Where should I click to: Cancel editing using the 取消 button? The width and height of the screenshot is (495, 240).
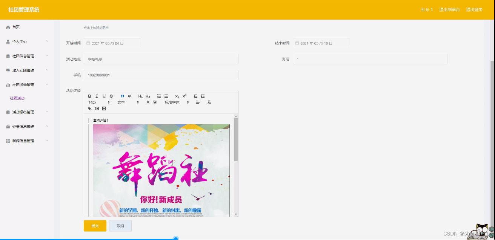pos(120,226)
